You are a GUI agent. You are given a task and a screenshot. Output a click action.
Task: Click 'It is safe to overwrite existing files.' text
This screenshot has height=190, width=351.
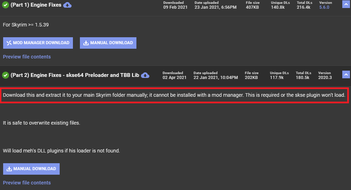click(42, 123)
